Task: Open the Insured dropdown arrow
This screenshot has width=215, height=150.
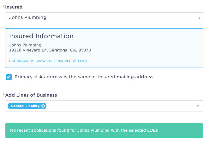Action: pos(199,18)
